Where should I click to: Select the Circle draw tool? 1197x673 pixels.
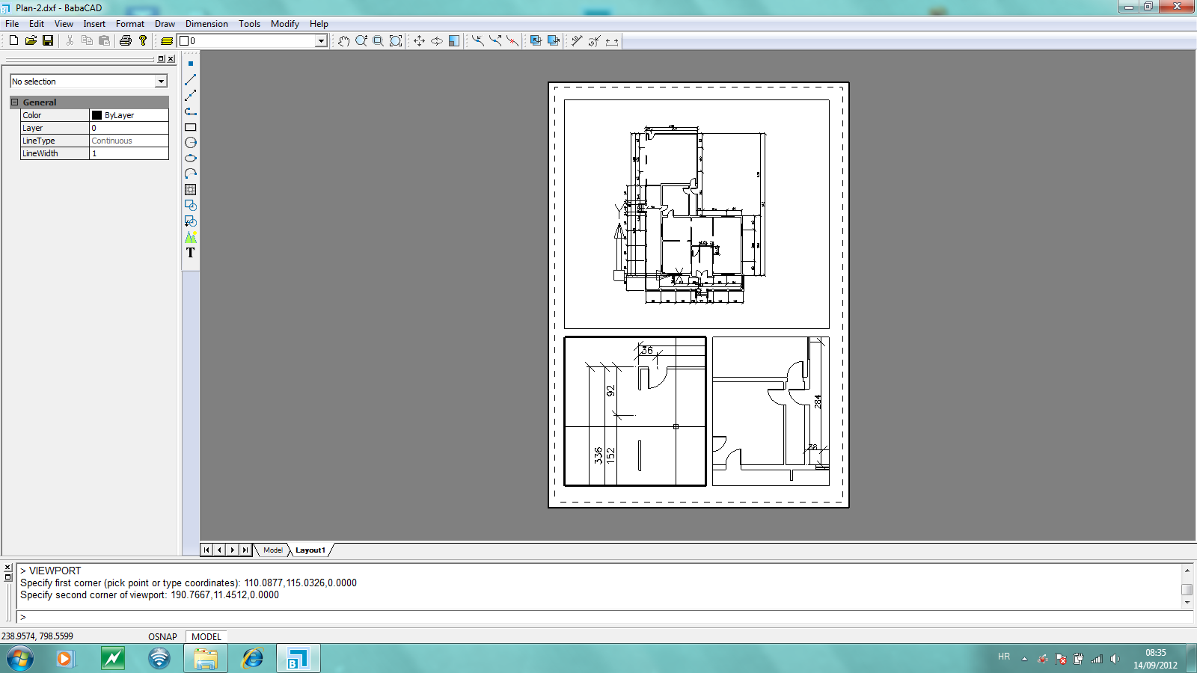tap(191, 142)
